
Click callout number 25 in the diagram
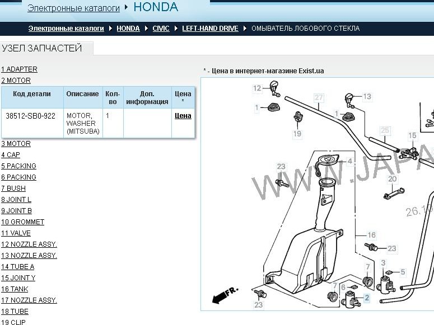click(385, 130)
